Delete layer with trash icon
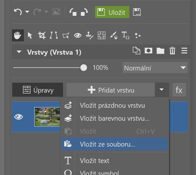Viewport: 196px width, 175px height. coord(172,51)
